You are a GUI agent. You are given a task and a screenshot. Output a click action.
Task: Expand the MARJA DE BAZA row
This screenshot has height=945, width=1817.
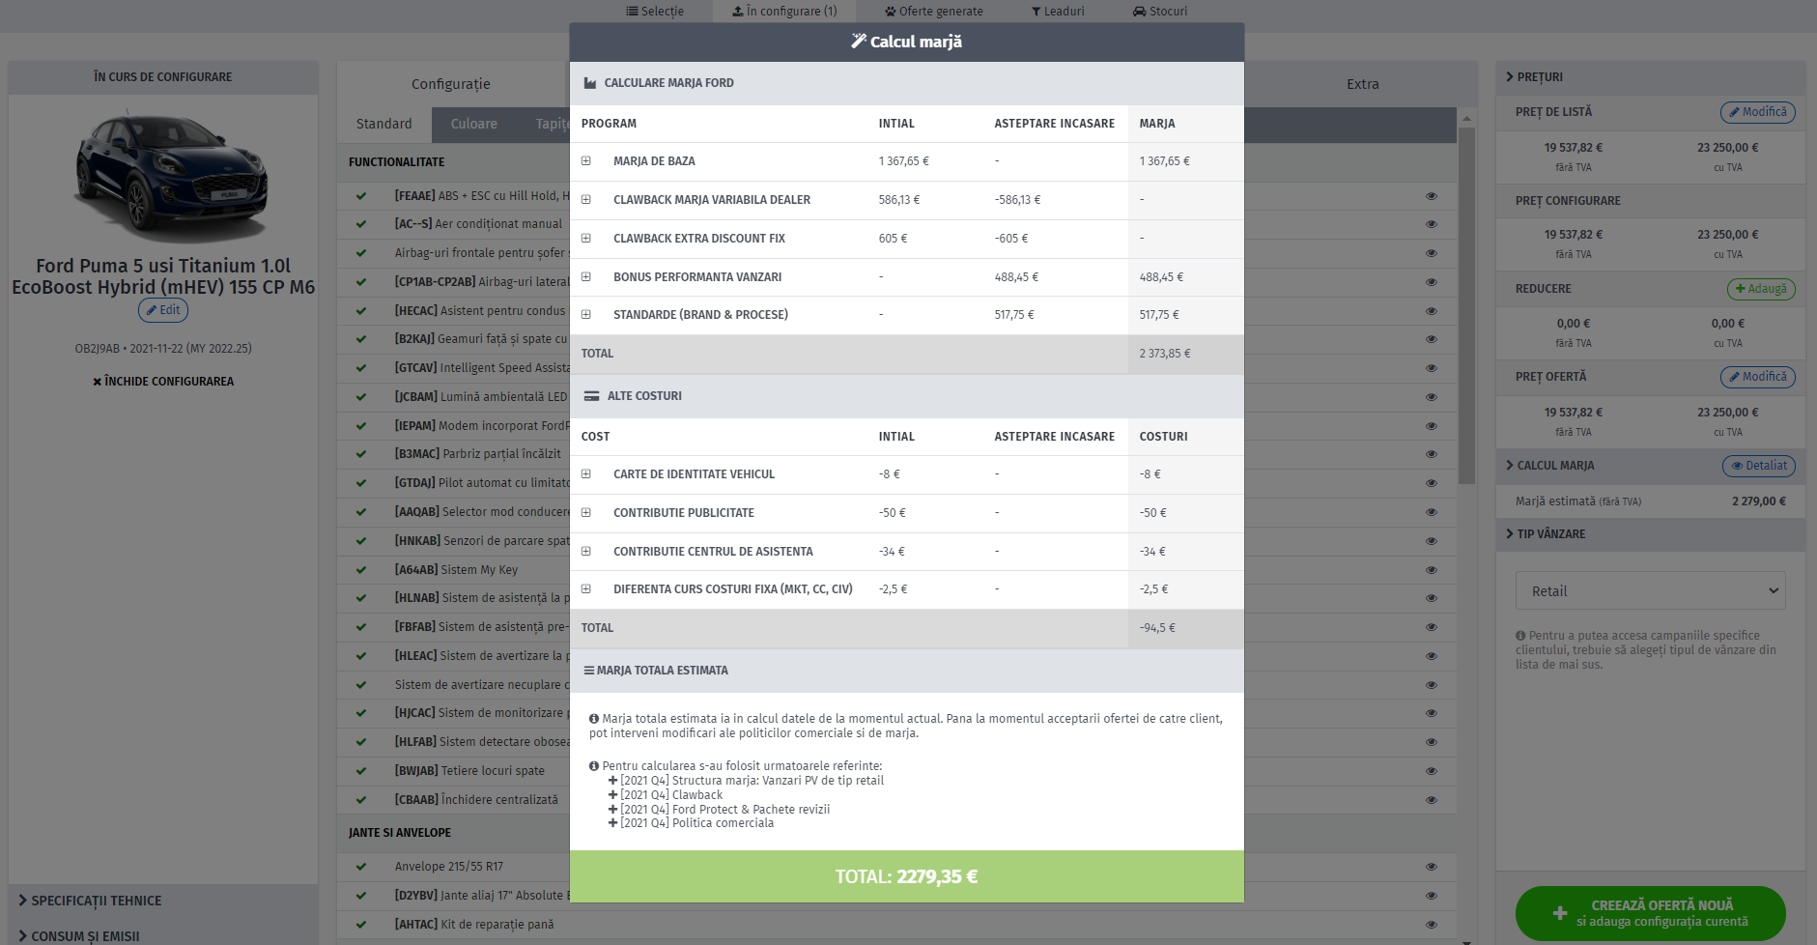pyautogui.click(x=585, y=161)
